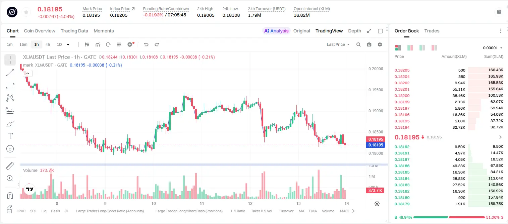The width and height of the screenshot is (508, 224).
Task: Switch to the Trades tab
Action: (x=432, y=31)
